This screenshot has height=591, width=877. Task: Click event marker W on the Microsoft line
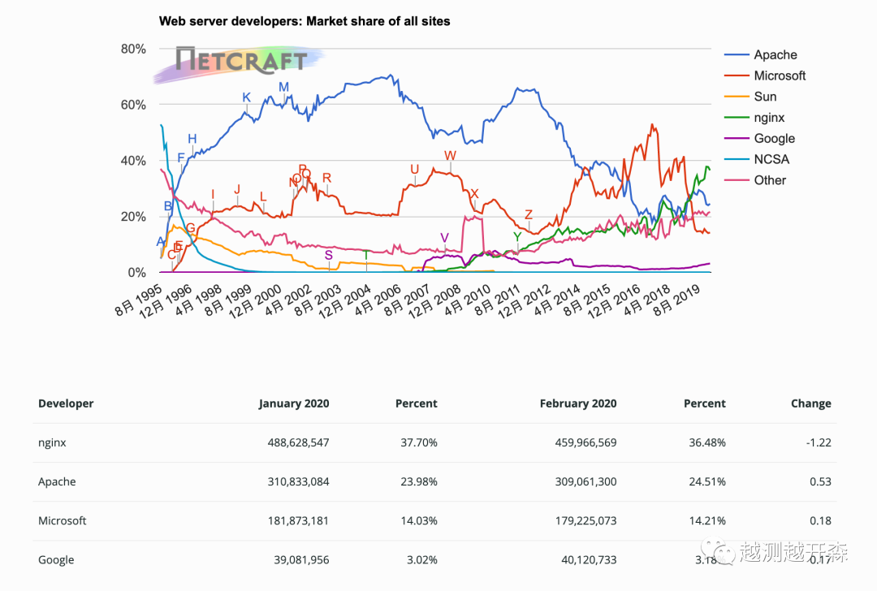click(x=451, y=156)
